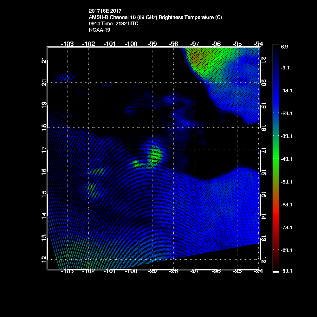Select latitude label '19' on the right axis

(264, 106)
